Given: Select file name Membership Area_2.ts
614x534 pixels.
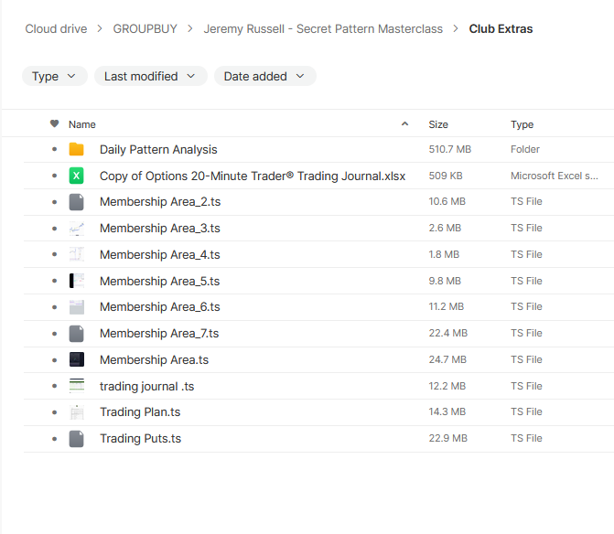Looking at the screenshot, I should point(160,202).
